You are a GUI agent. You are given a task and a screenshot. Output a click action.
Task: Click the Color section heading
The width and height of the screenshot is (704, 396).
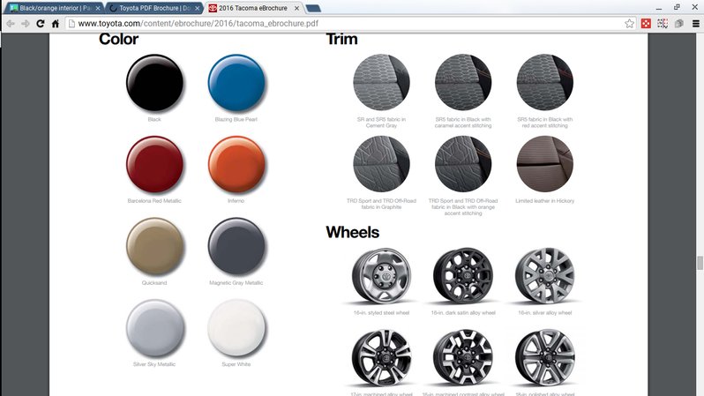118,39
